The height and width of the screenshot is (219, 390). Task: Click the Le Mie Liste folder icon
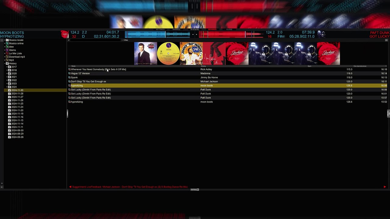[x=7, y=54]
